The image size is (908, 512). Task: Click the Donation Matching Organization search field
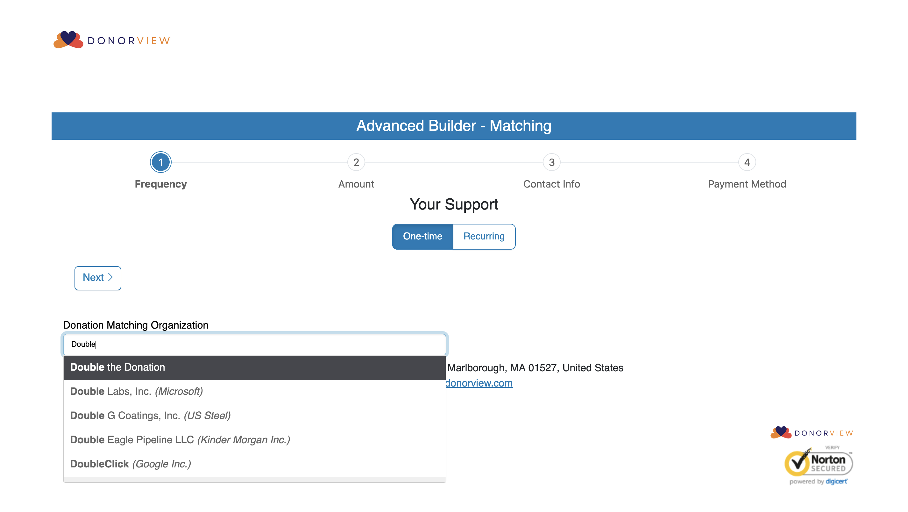point(254,344)
